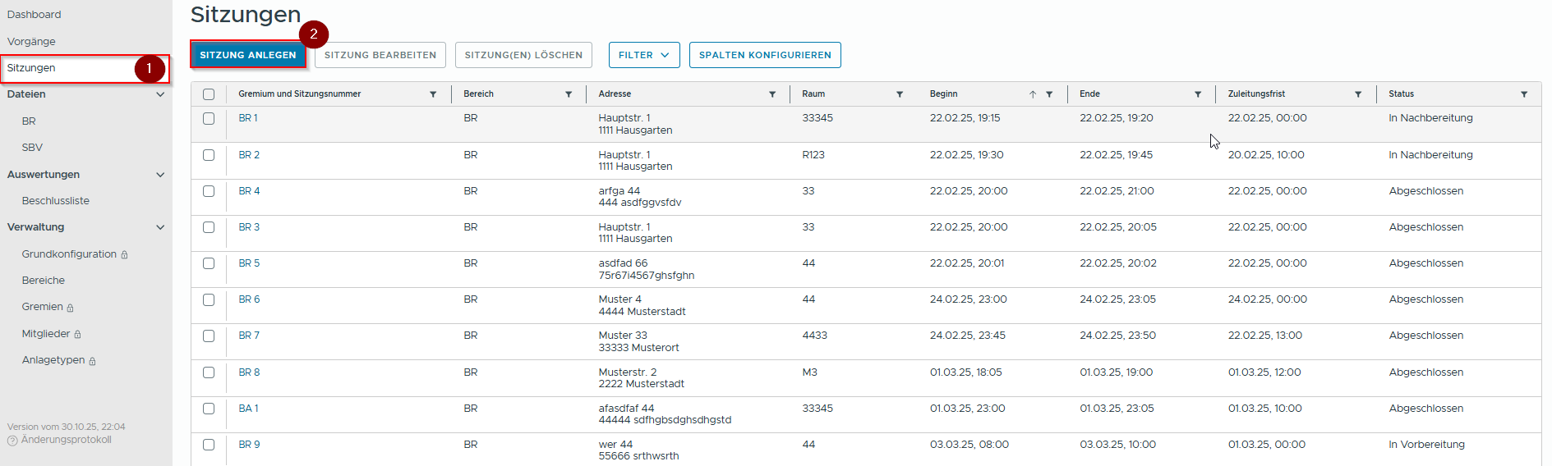Tick the checkbox for session BR 6
Image resolution: width=1552 pixels, height=466 pixels.
click(209, 300)
